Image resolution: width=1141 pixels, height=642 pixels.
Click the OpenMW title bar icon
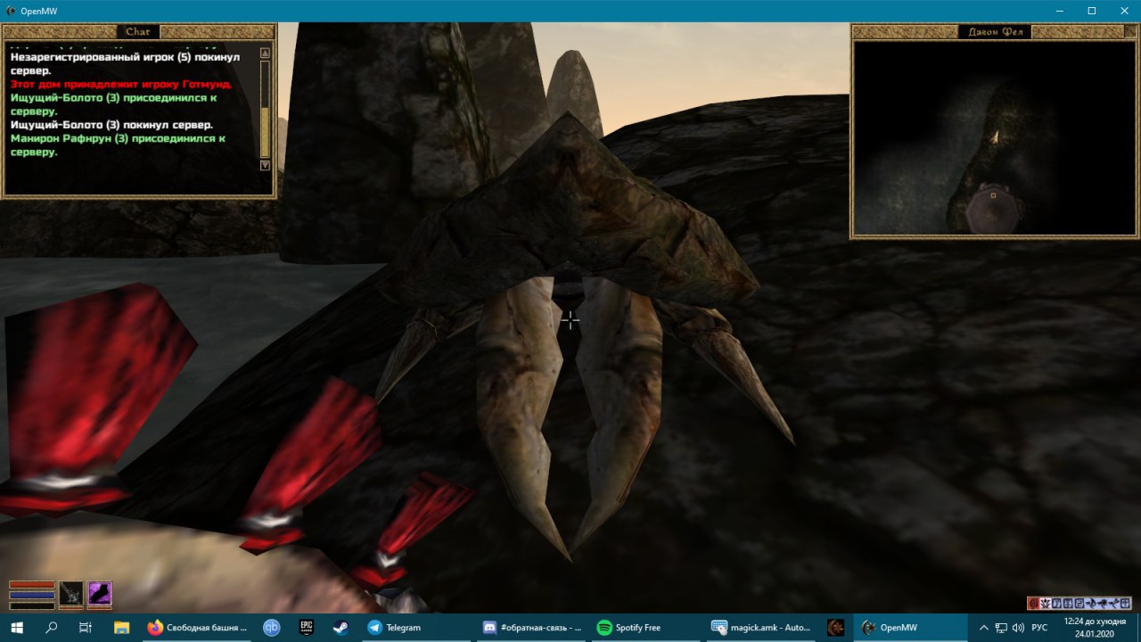(x=10, y=11)
